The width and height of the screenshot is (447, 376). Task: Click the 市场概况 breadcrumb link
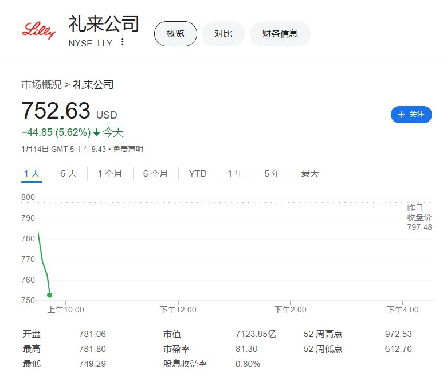click(41, 85)
